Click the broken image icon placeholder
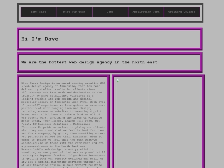The height and width of the screenshot is (168, 224). [118, 81]
